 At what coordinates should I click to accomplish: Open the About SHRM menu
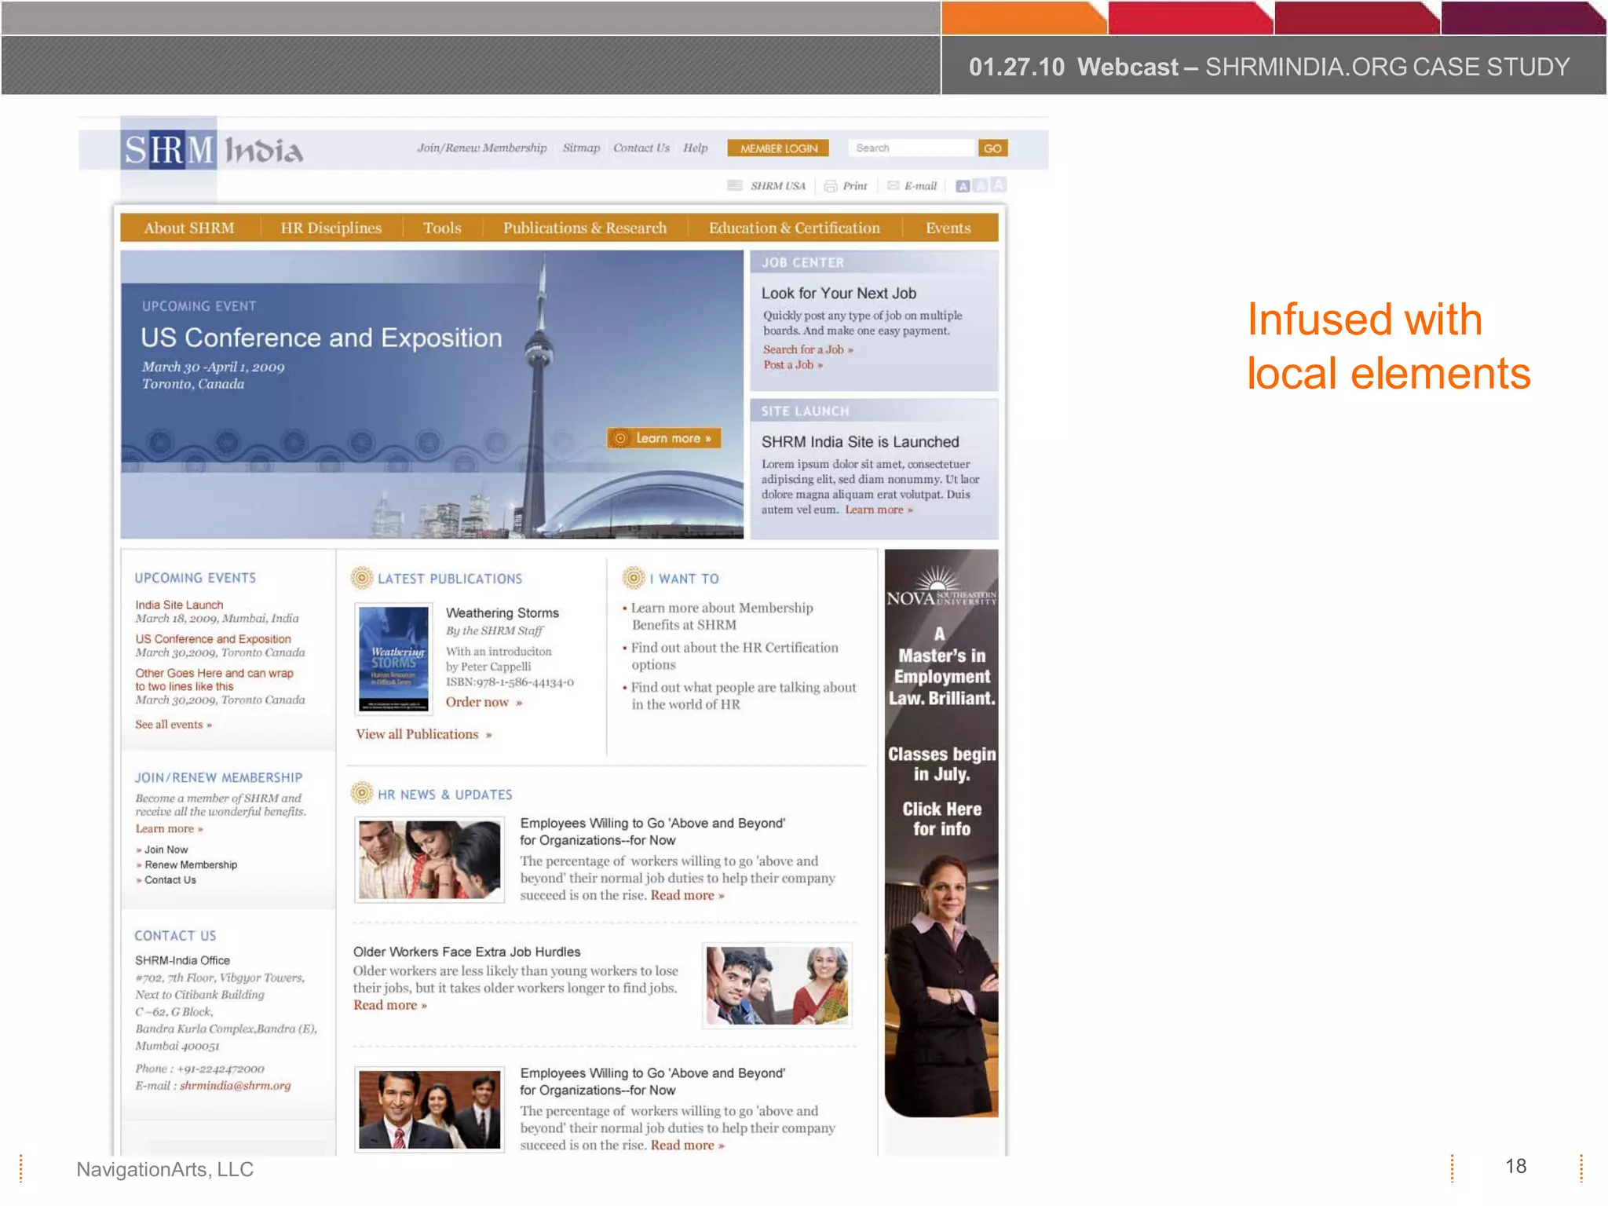click(189, 228)
